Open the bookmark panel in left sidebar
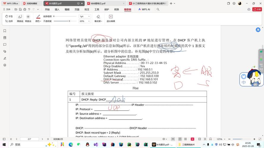 tap(5, 31)
